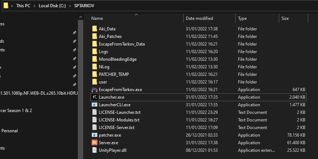This screenshot has height=159, width=318.
Task: Open chevron dropdown after This PC
Action: click(34, 6)
